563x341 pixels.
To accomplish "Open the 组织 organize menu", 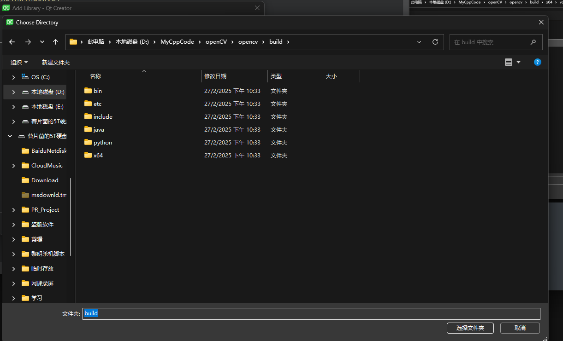I will pyautogui.click(x=19, y=62).
